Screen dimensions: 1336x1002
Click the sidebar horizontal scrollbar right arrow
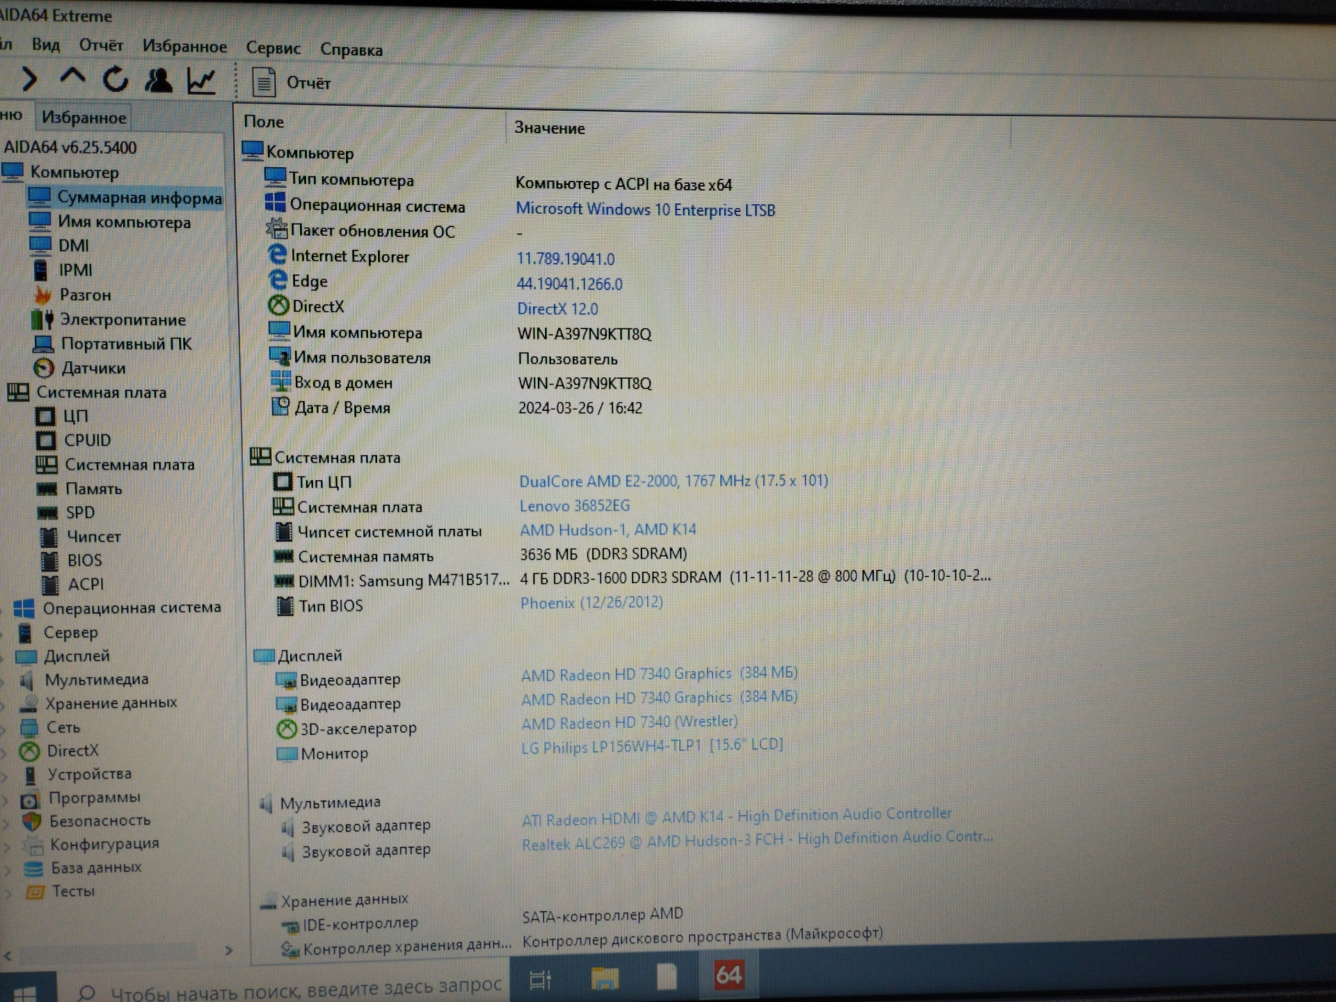228,951
